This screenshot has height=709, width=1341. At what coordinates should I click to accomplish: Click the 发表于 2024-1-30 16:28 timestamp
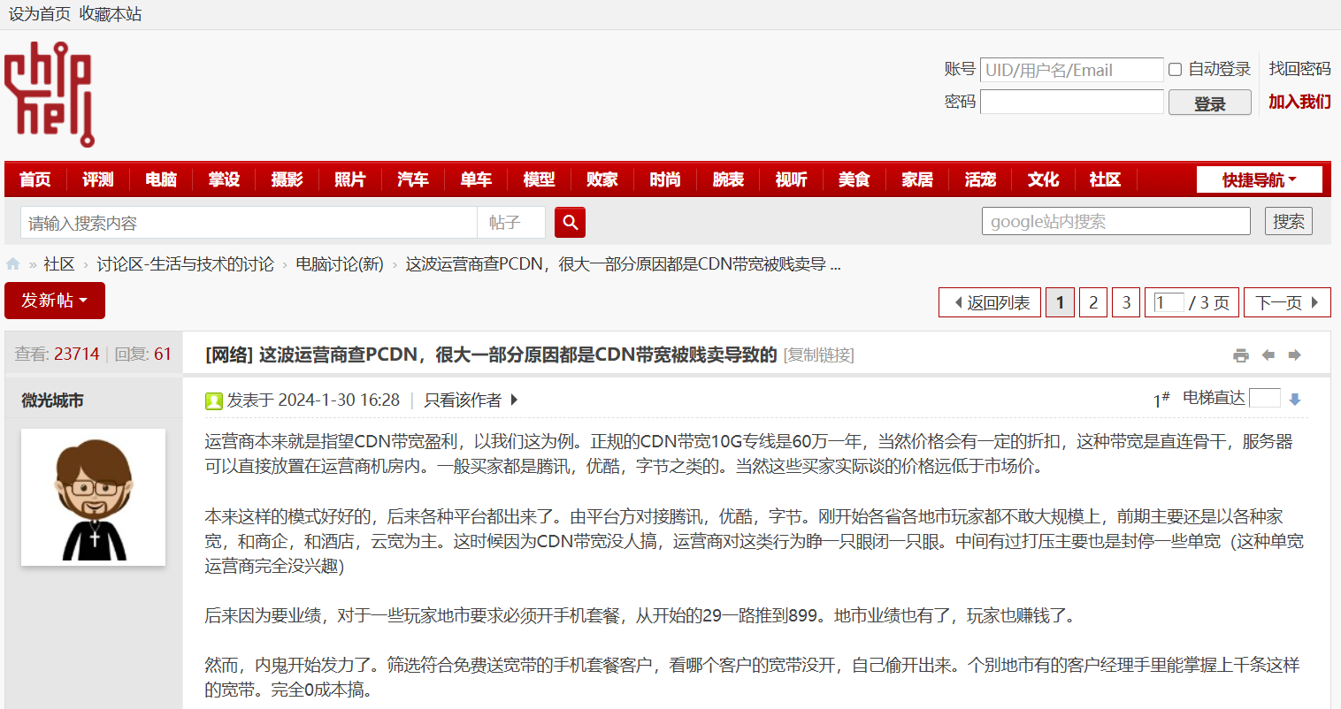click(313, 400)
